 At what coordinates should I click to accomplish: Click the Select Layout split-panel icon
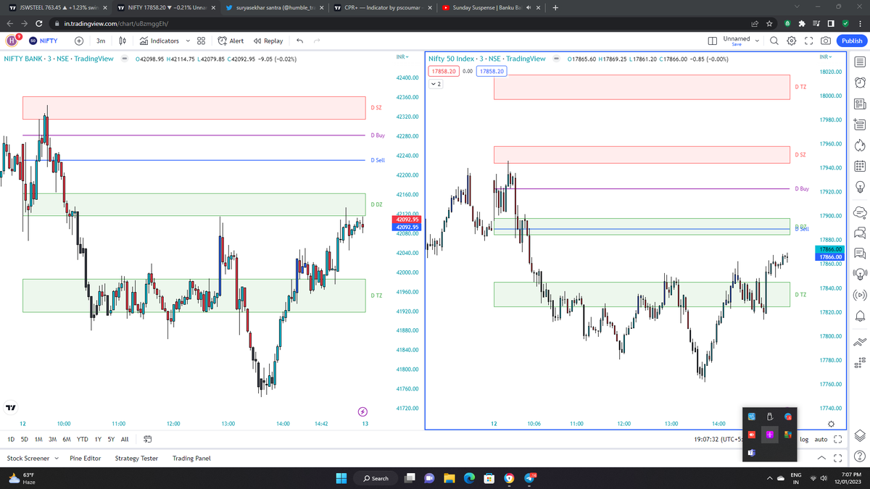pos(713,41)
